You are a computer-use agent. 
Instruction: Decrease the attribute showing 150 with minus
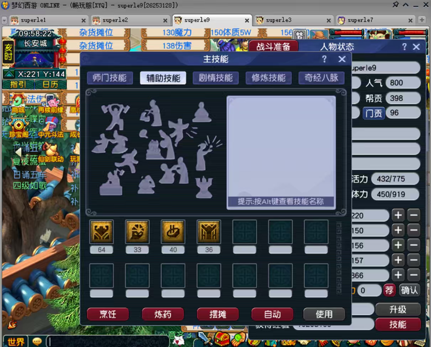pos(414,230)
